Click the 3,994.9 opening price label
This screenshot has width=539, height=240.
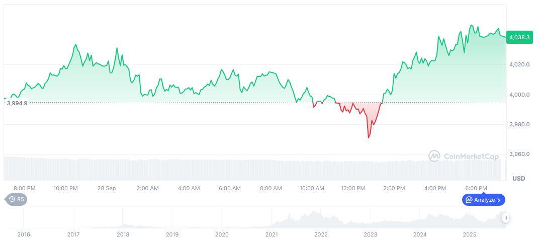[x=17, y=103]
